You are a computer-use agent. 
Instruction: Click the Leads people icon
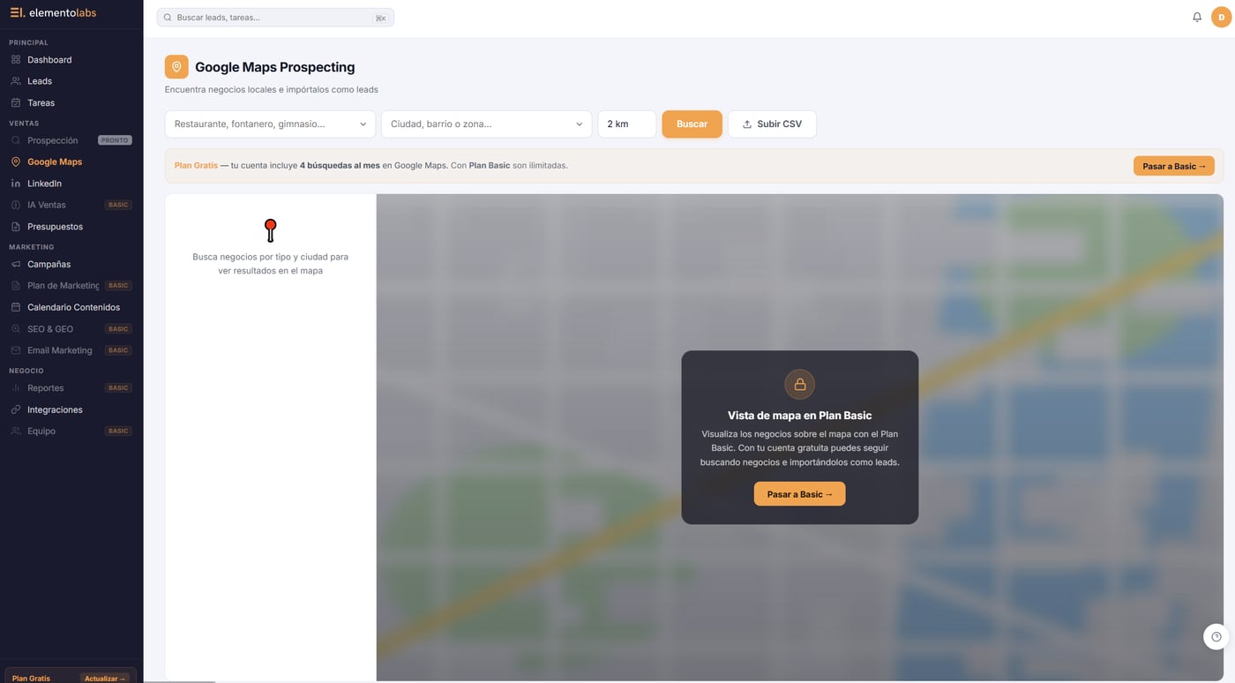click(x=16, y=81)
